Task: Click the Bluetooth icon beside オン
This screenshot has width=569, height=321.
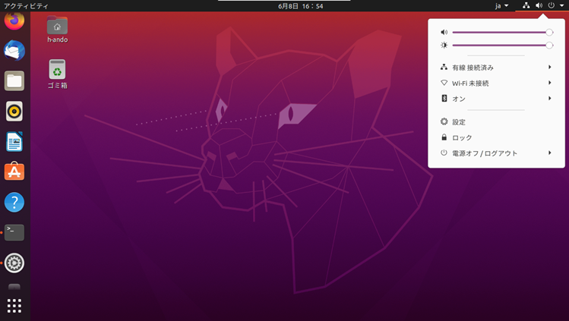Action: point(444,98)
